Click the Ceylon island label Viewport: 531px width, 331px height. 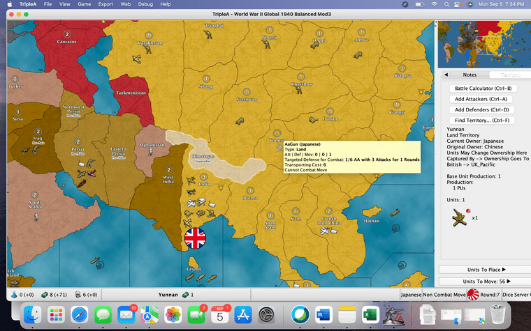[194, 269]
